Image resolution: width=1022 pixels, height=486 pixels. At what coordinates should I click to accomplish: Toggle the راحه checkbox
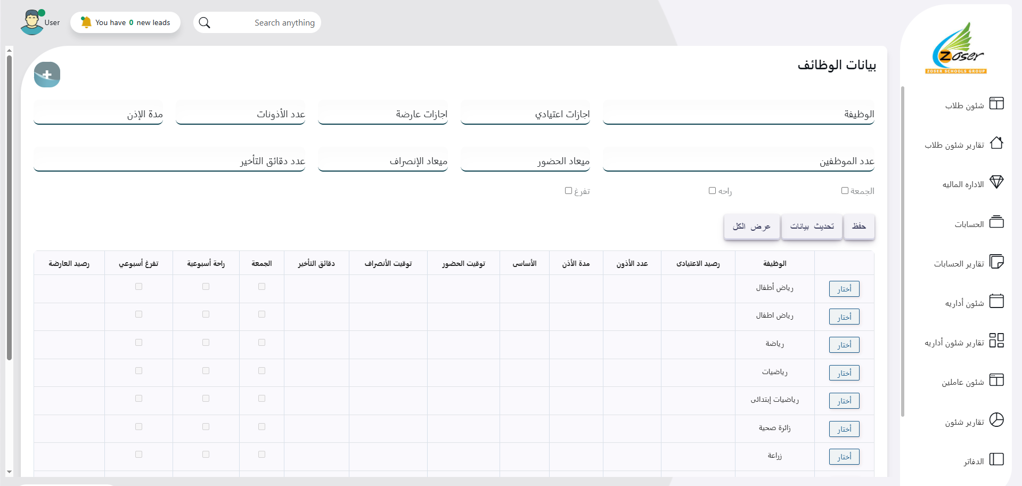pos(712,191)
